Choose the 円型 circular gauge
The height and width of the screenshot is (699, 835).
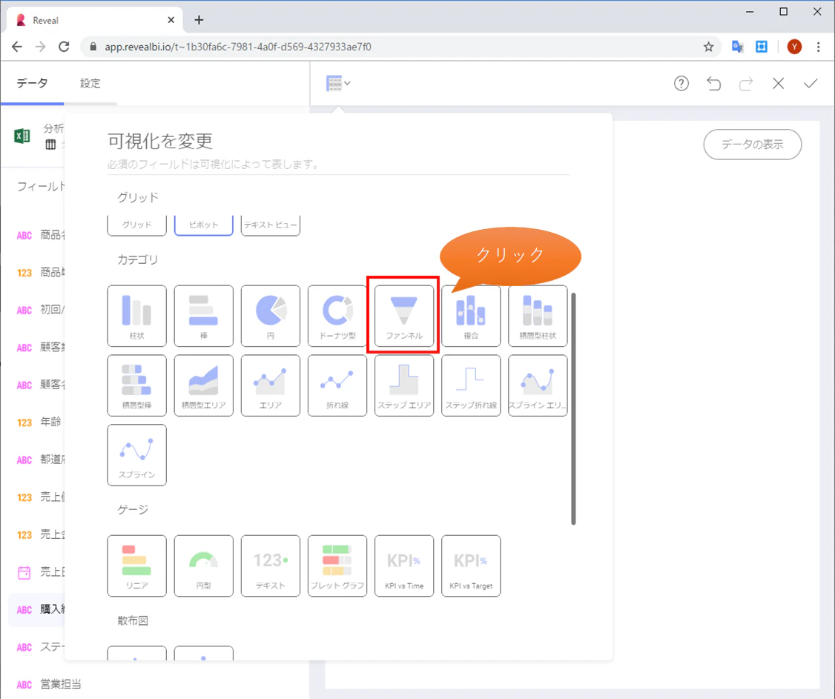coord(203,566)
